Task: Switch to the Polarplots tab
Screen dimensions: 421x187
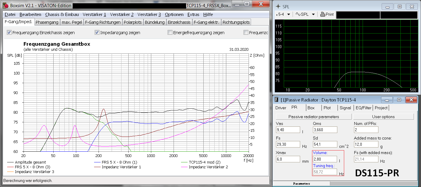Action: tap(133, 22)
